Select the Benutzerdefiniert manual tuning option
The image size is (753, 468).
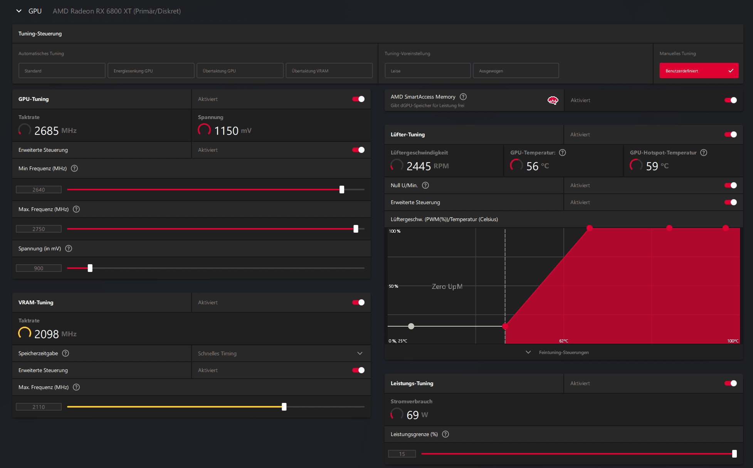coord(699,71)
